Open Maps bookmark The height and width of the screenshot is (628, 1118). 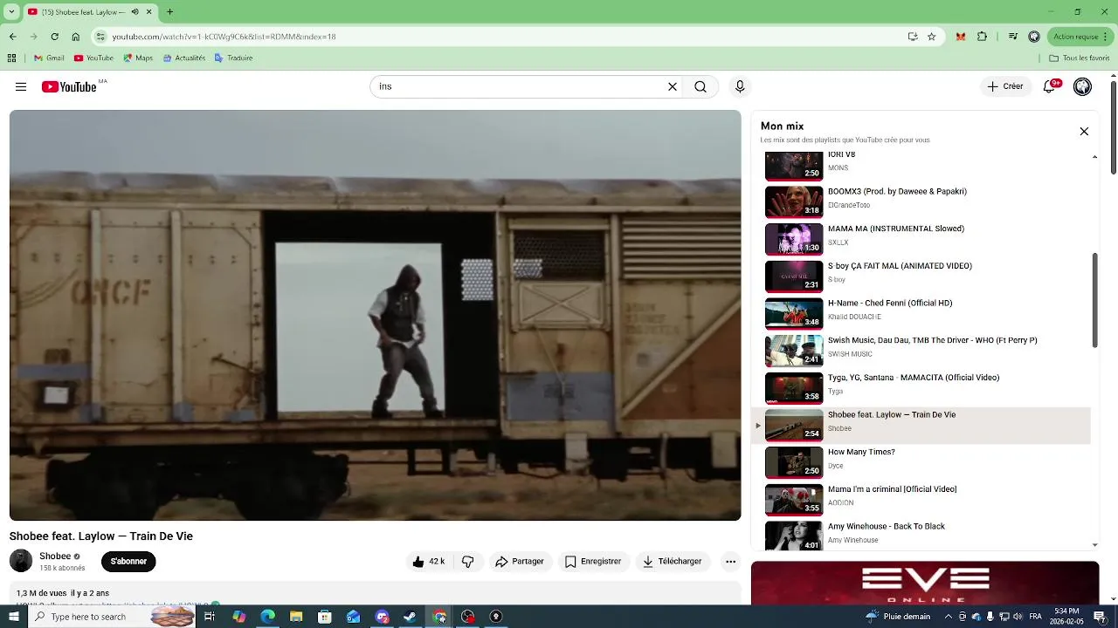click(138, 58)
